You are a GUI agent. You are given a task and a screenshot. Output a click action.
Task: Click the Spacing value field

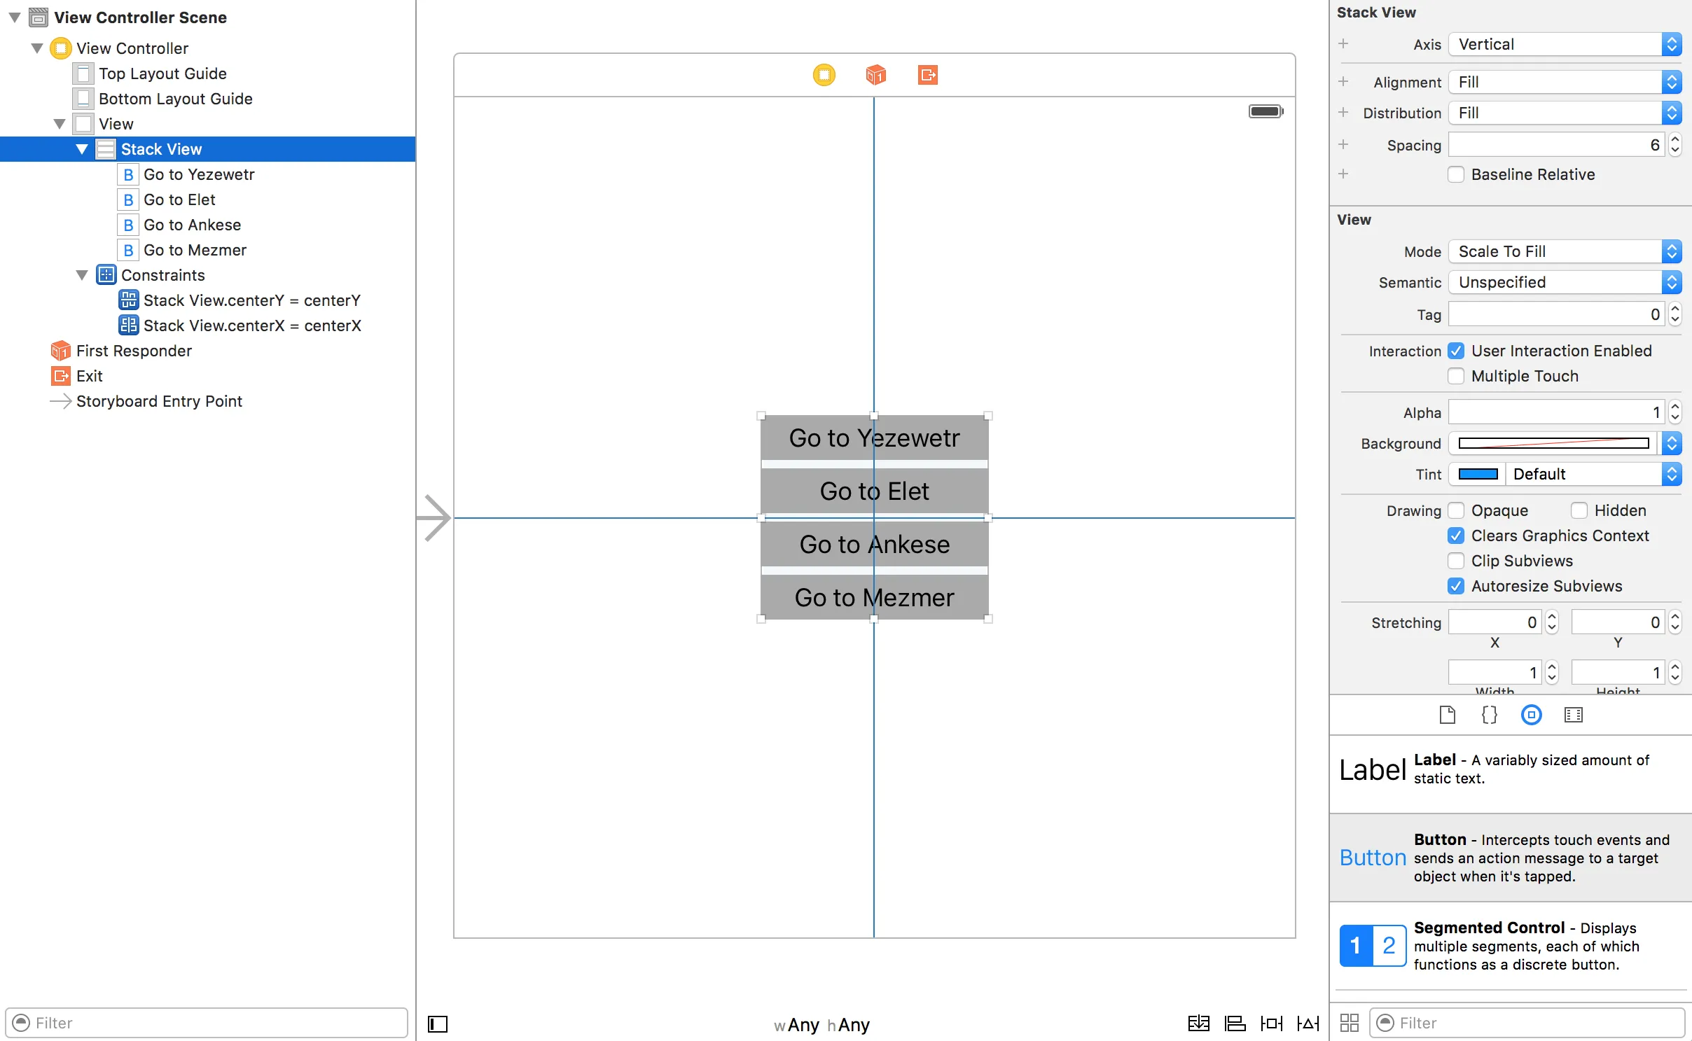click(1555, 145)
